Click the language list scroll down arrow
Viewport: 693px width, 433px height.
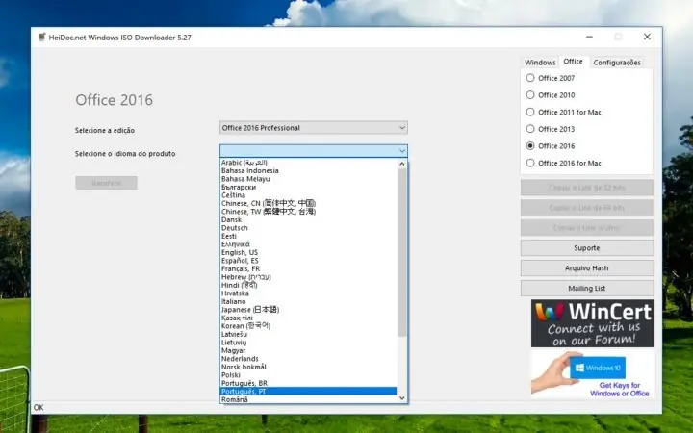pos(401,398)
